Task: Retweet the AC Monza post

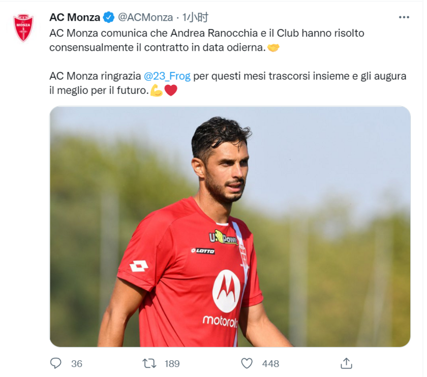Action: pyautogui.click(x=149, y=363)
